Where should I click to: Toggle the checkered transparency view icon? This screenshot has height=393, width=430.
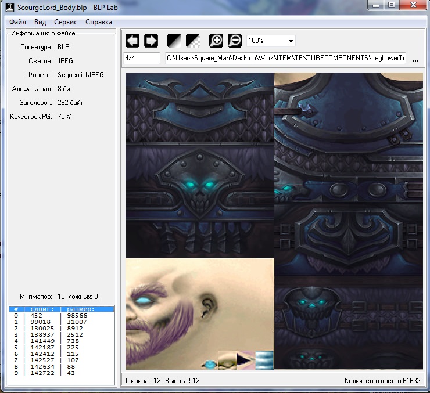(192, 41)
